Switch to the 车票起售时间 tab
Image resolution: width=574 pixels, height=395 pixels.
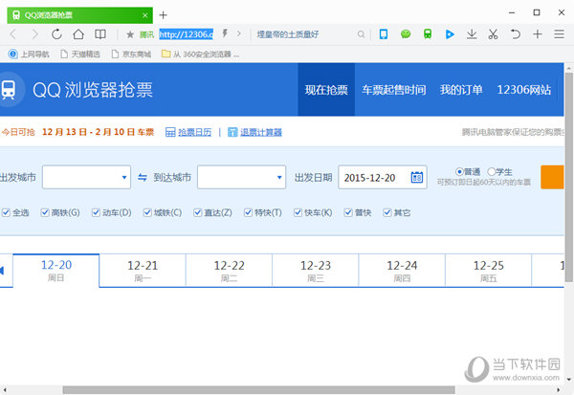coord(394,90)
